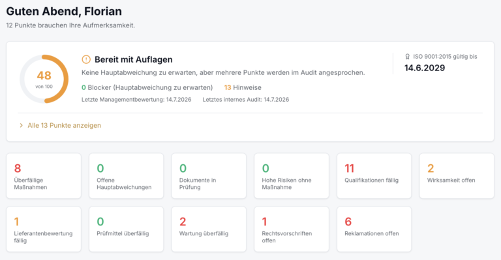Open Alle 13 Punkte anzeigen link
Viewport: 501px width, 260px height.
coord(64,125)
